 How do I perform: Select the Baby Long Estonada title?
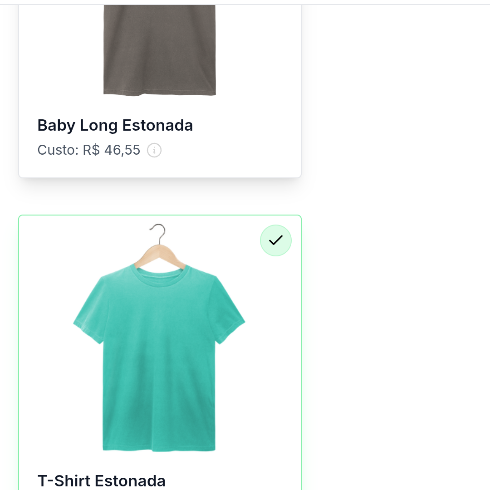pos(115,125)
